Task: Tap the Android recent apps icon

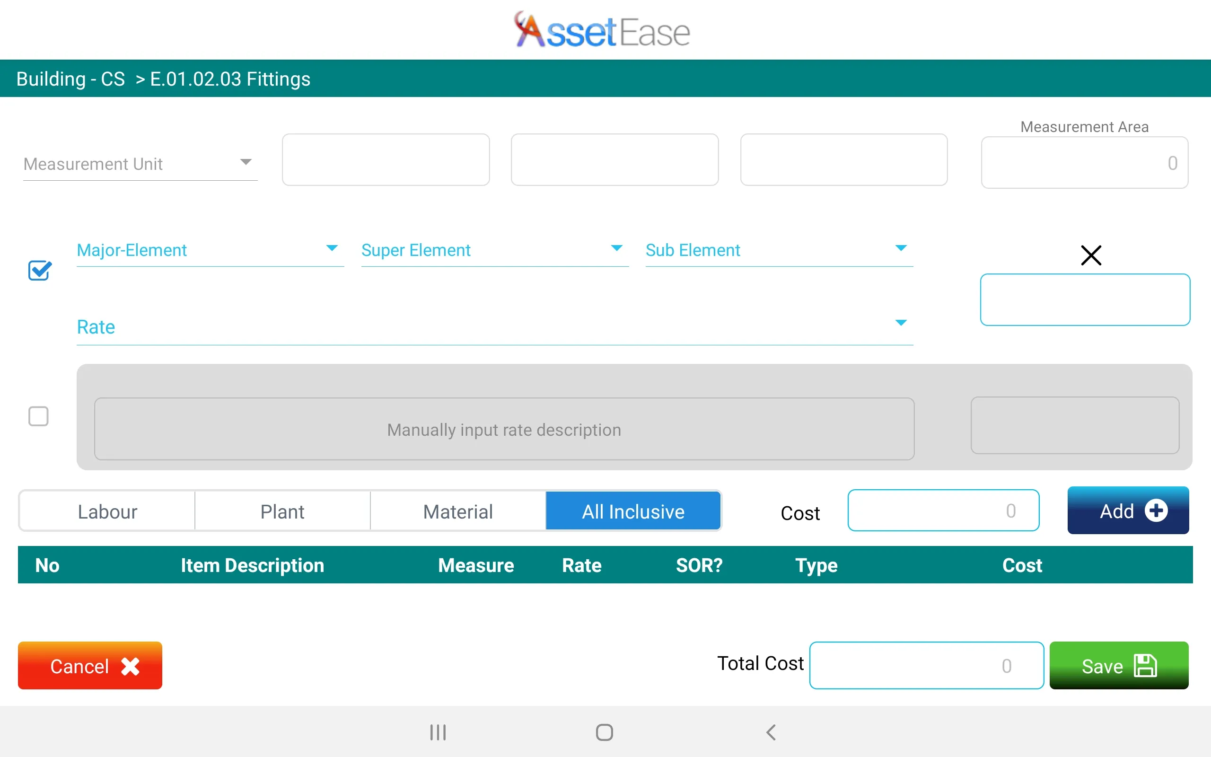Action: [x=438, y=732]
